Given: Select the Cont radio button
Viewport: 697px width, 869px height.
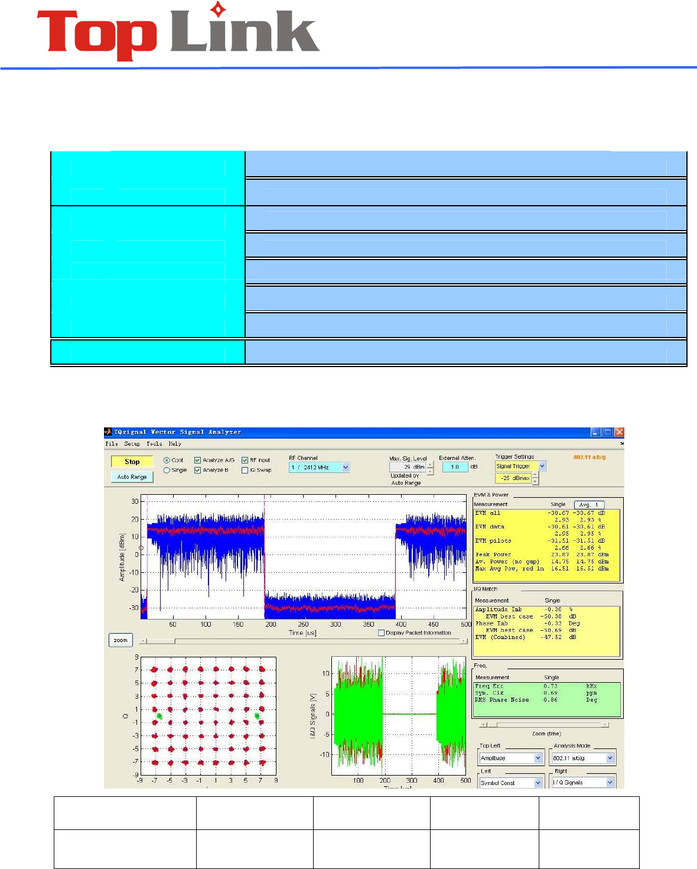Looking at the screenshot, I should click(x=167, y=460).
